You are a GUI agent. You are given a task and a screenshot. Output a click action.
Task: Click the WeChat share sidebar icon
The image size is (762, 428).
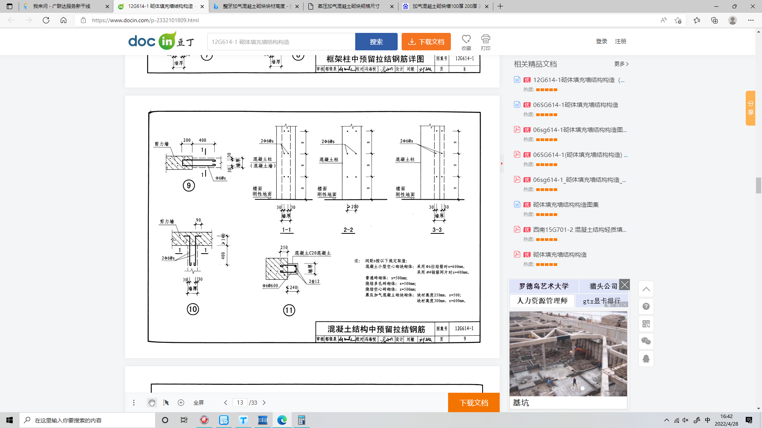pyautogui.click(x=646, y=341)
